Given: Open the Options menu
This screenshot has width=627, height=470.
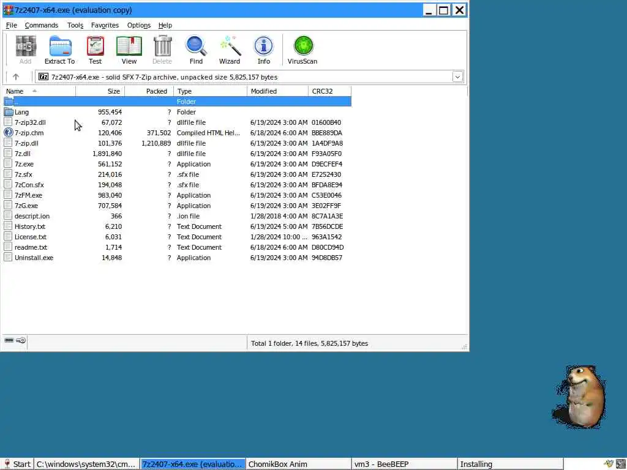Looking at the screenshot, I should coord(139,25).
